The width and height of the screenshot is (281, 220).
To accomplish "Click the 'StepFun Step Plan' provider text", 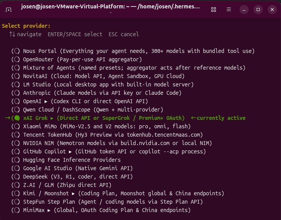I will point(49,202).
